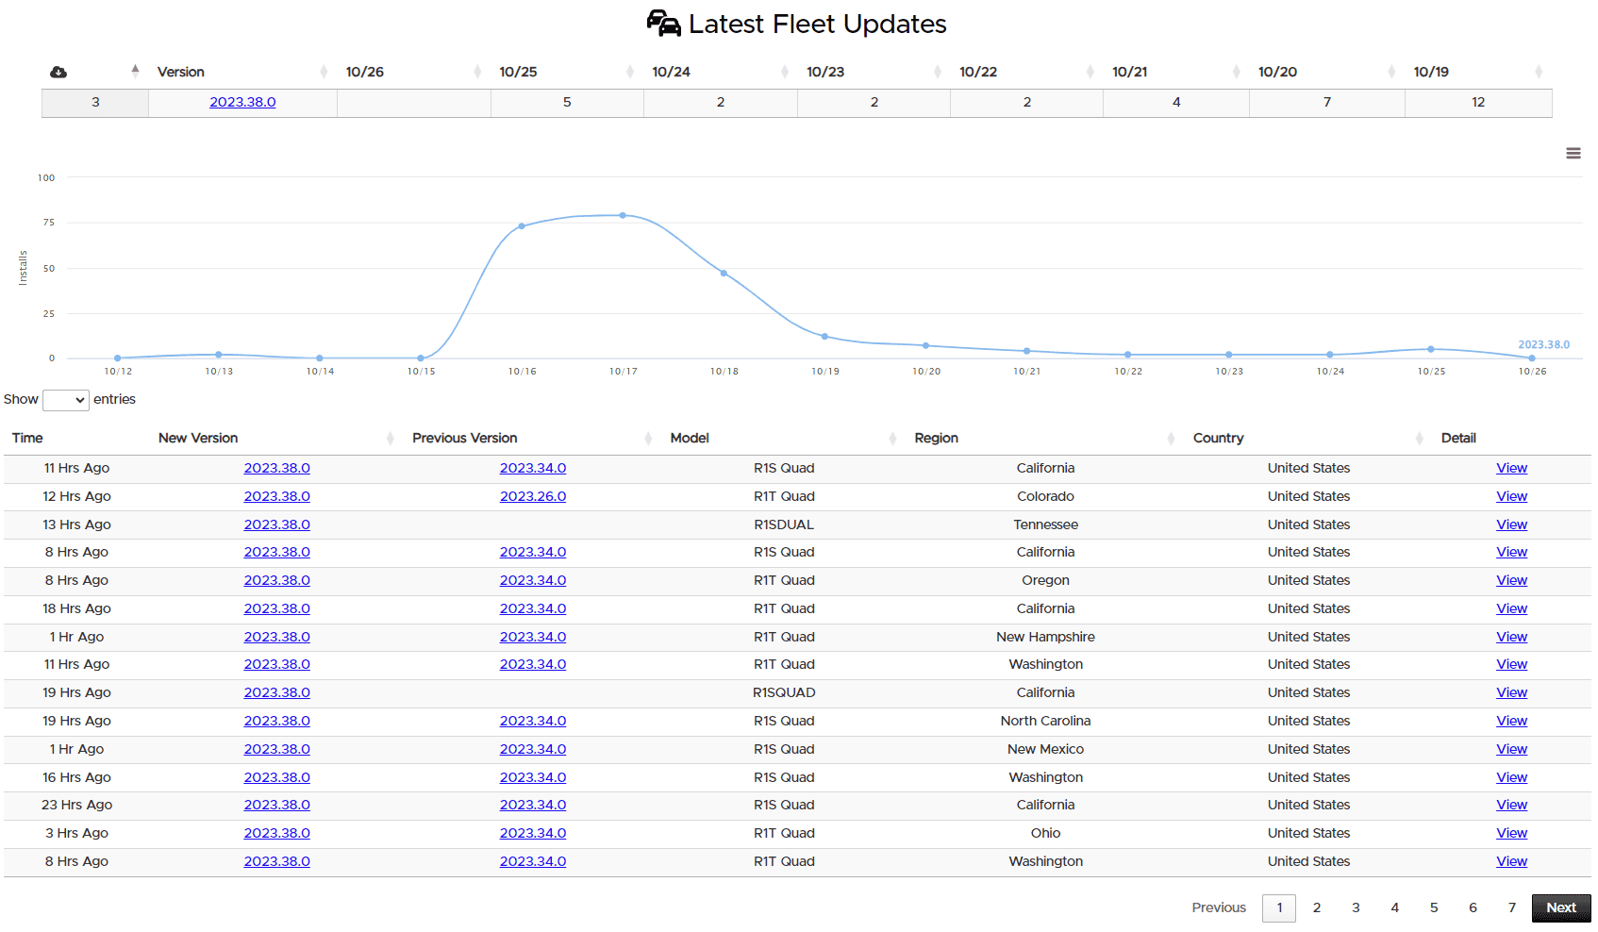The width and height of the screenshot is (1598, 932).
Task: View details for the New Mexico update
Action: click(x=1511, y=749)
